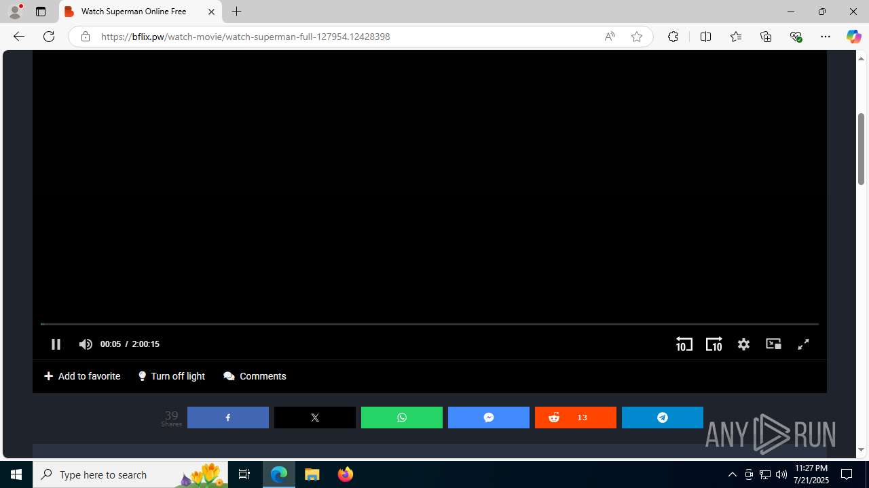Select the Watch Superman Online Free tab

point(141,12)
